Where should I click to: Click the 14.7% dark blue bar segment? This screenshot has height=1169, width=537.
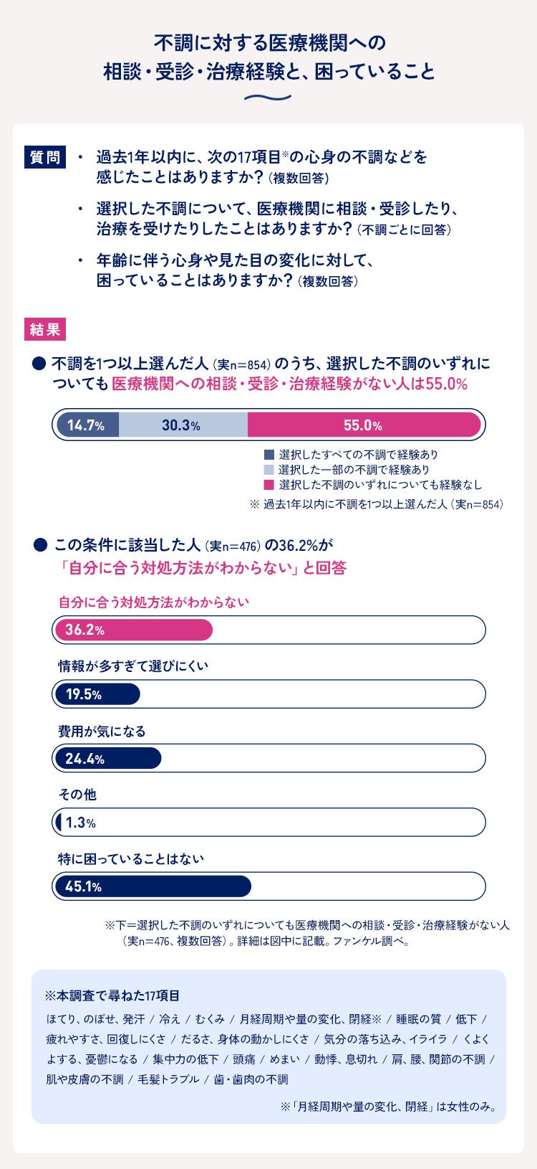[87, 425]
